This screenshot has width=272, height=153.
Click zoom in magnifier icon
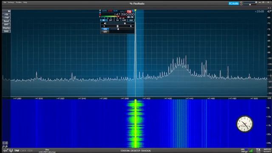6,147
